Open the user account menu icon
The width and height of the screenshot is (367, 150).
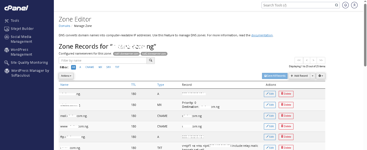(x=354, y=5)
